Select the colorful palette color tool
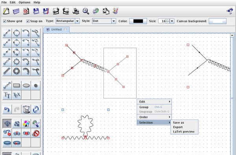Image resolution: width=236 pixels, height=155 pixels. [x=26, y=124]
